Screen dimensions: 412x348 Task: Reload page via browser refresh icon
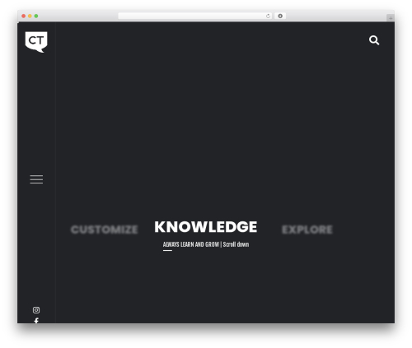[268, 16]
